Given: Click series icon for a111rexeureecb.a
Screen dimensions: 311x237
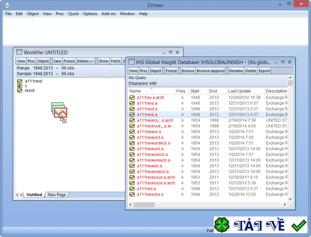Looking at the screenshot, I should click(x=132, y=160).
